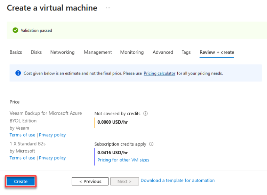Image resolution: width=267 pixels, height=195 pixels.
Task: Go back with the Previous button
Action: [90, 181]
